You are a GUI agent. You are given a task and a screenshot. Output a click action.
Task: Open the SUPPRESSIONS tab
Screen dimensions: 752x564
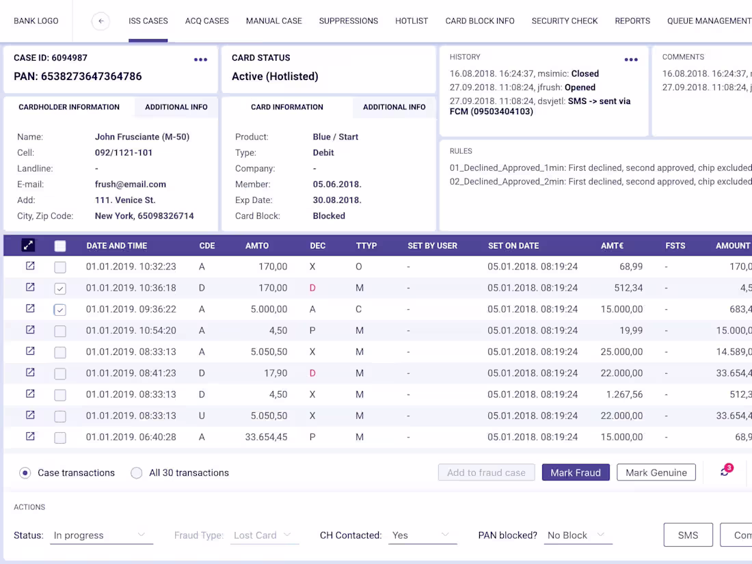pyautogui.click(x=349, y=21)
